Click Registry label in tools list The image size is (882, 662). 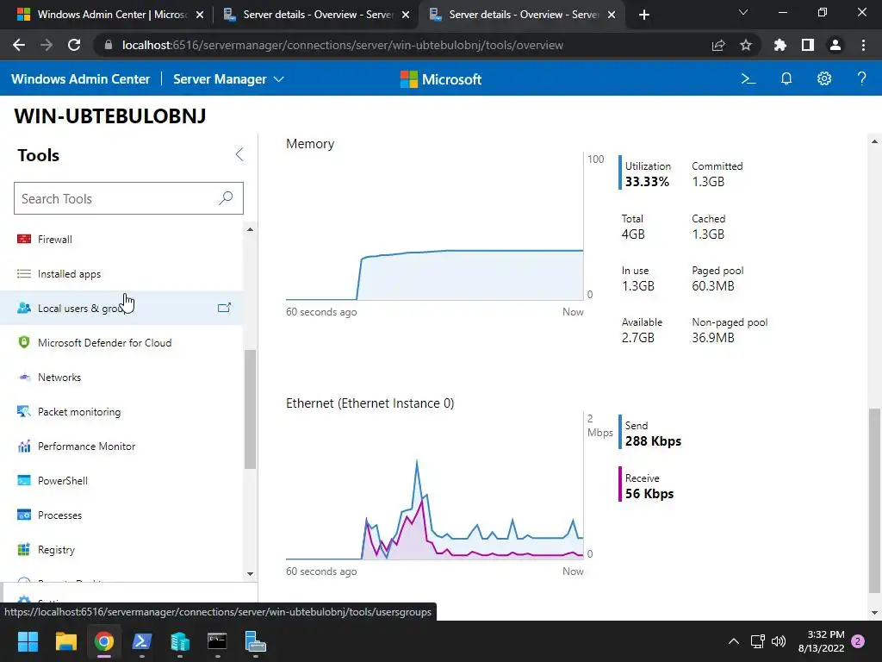coord(56,550)
